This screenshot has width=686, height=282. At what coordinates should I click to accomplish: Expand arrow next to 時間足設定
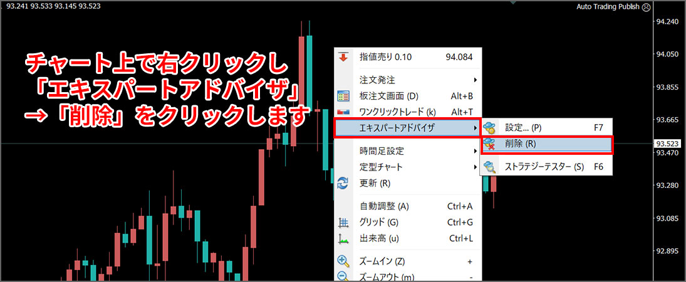475,152
